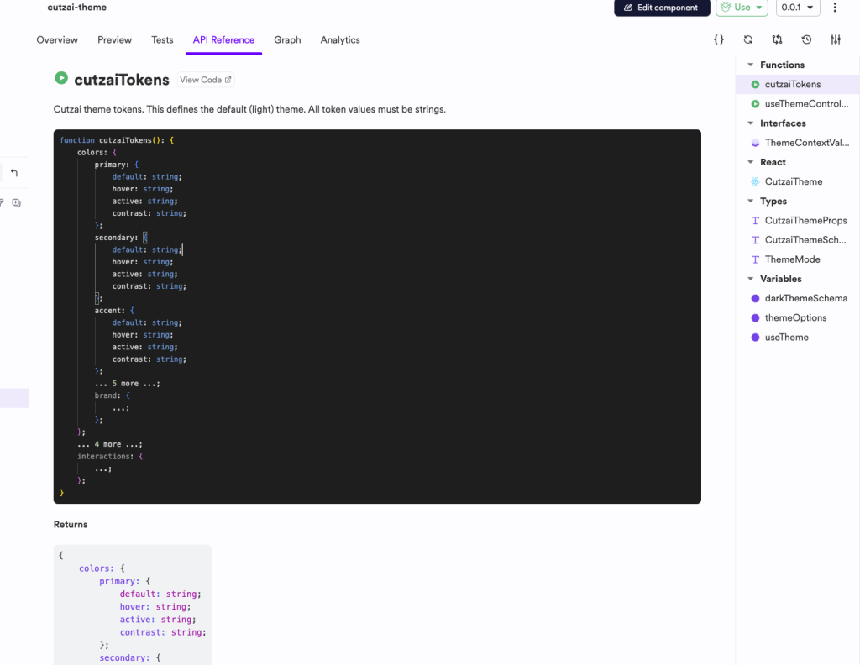Switch to the Graph tab
860x665 pixels.
coord(287,39)
